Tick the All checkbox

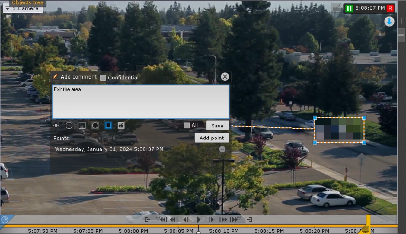187,125
